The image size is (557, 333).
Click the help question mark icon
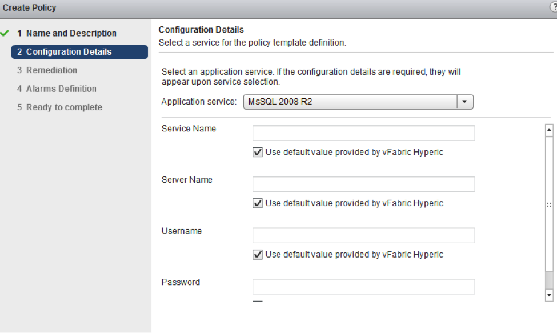point(554,7)
